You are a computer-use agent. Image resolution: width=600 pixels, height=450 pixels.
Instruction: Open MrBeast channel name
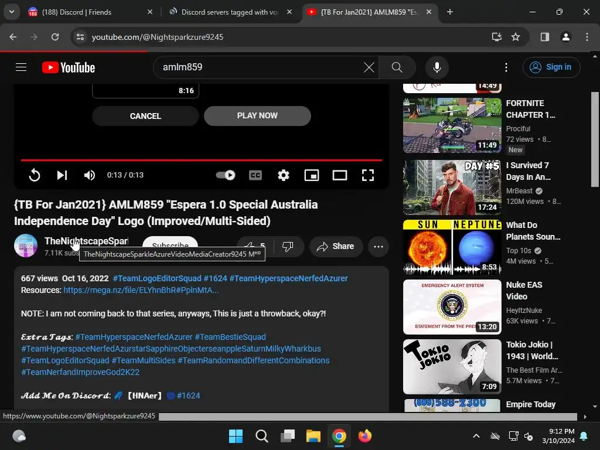pyautogui.click(x=519, y=190)
